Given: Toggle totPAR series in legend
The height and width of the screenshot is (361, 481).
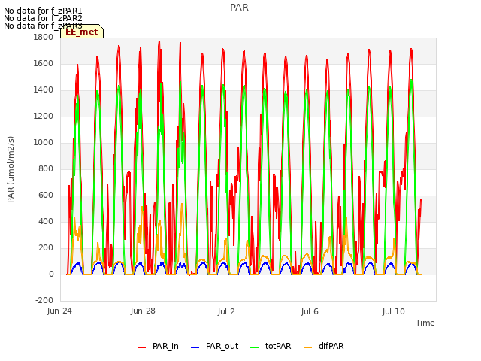Looking at the screenshot, I should coord(271,346).
